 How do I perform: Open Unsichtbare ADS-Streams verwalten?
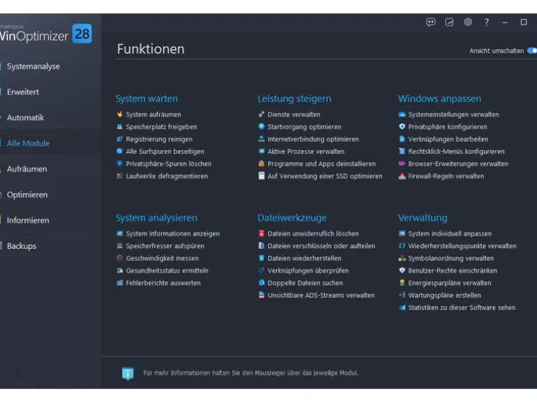[x=321, y=295]
